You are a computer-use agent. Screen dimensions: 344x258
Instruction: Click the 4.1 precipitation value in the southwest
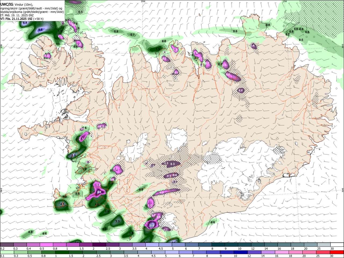(62, 204)
